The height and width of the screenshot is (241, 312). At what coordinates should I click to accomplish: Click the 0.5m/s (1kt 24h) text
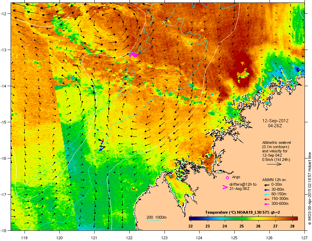pyautogui.click(x=276, y=159)
